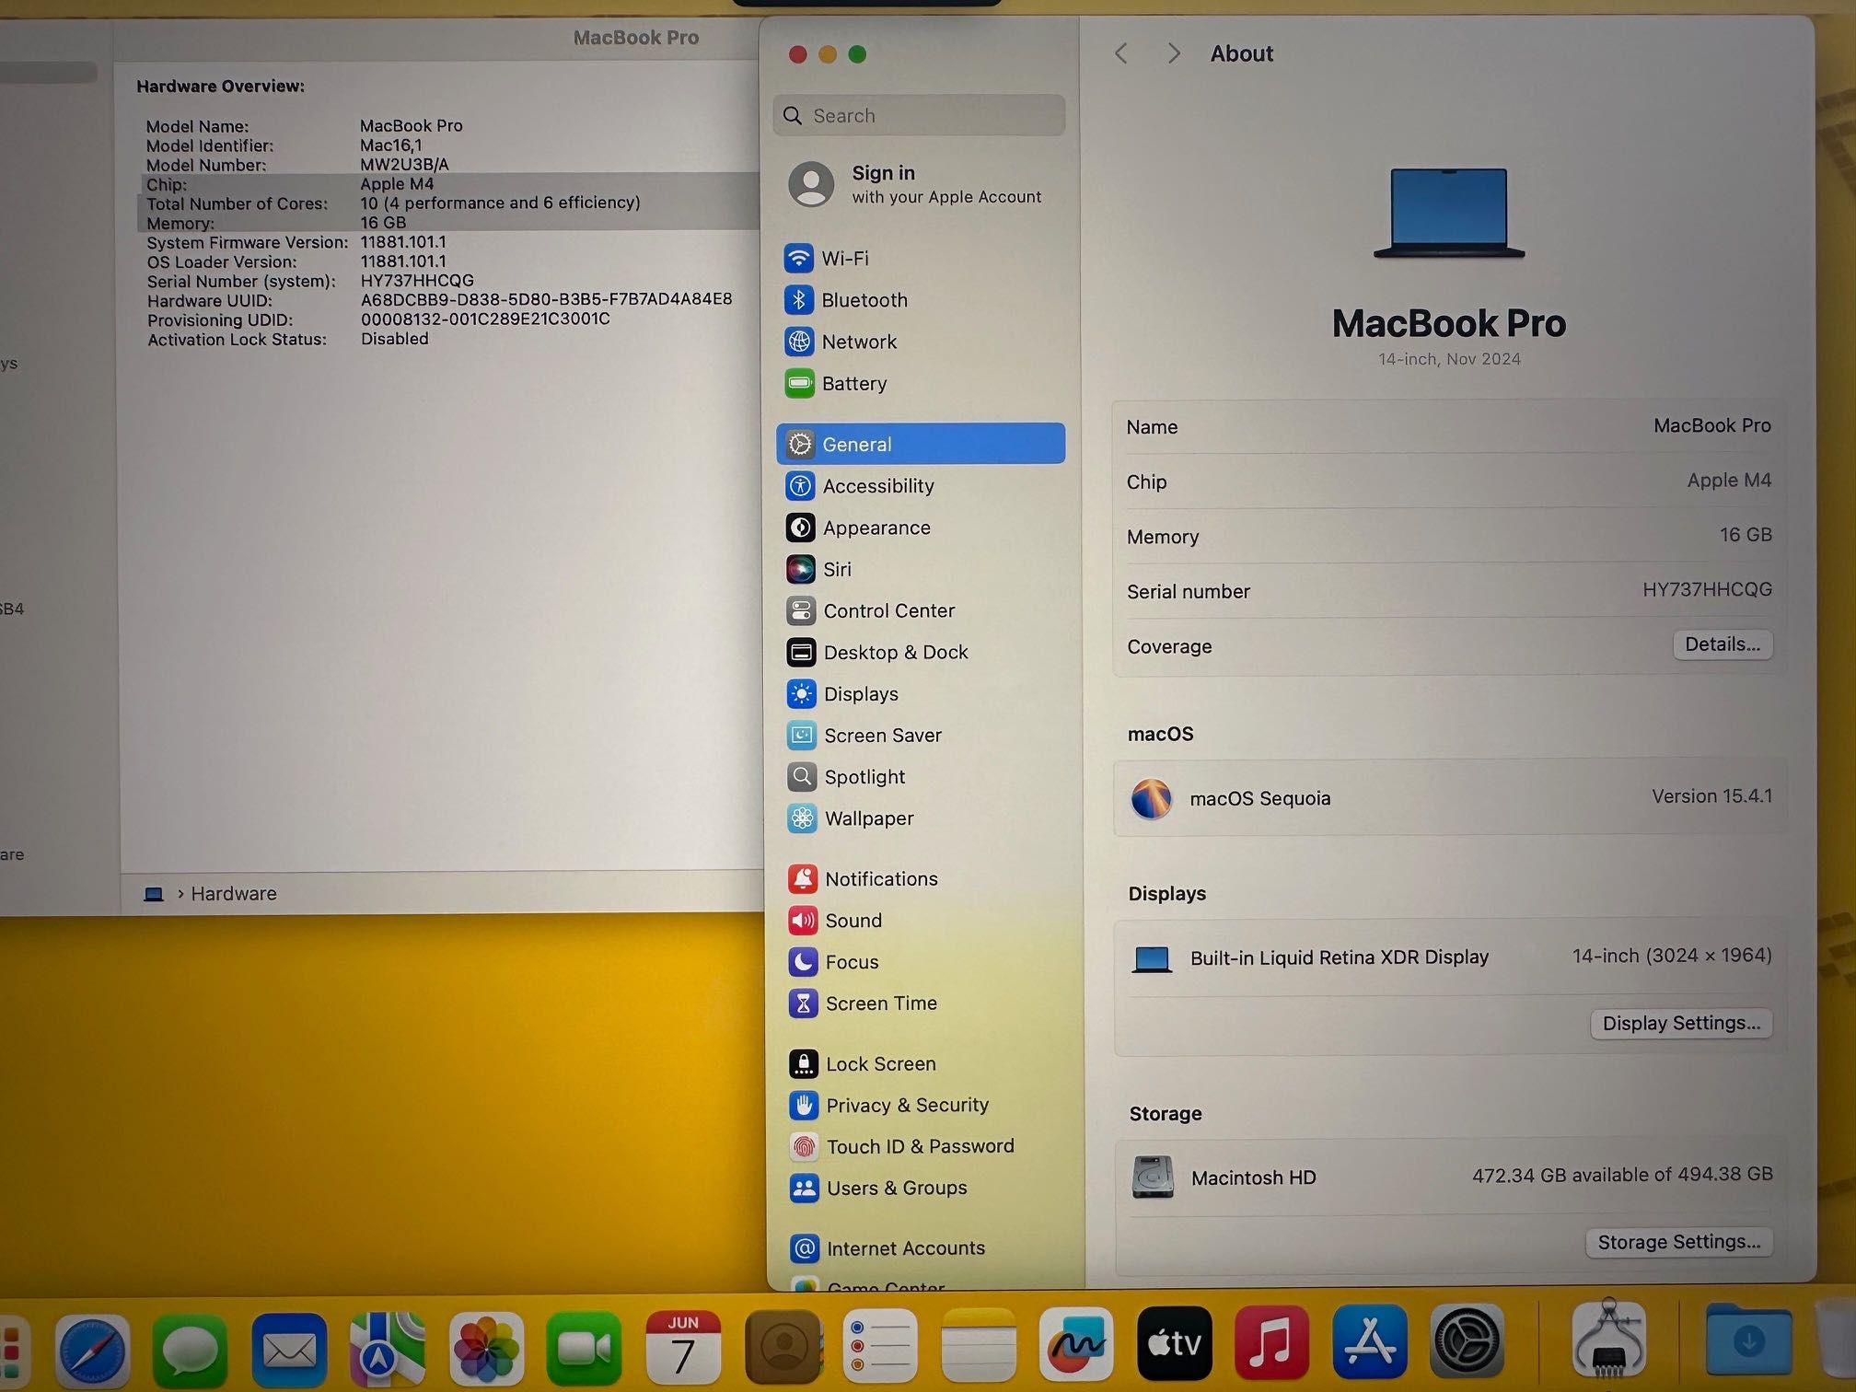Open FaceTime from the Dock
Screen dimensions: 1856x1392
pos(585,1349)
